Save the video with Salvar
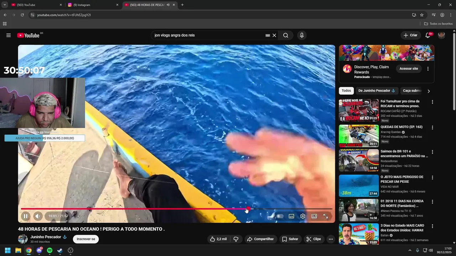Viewport: 456px width, 256px height. (x=290, y=239)
